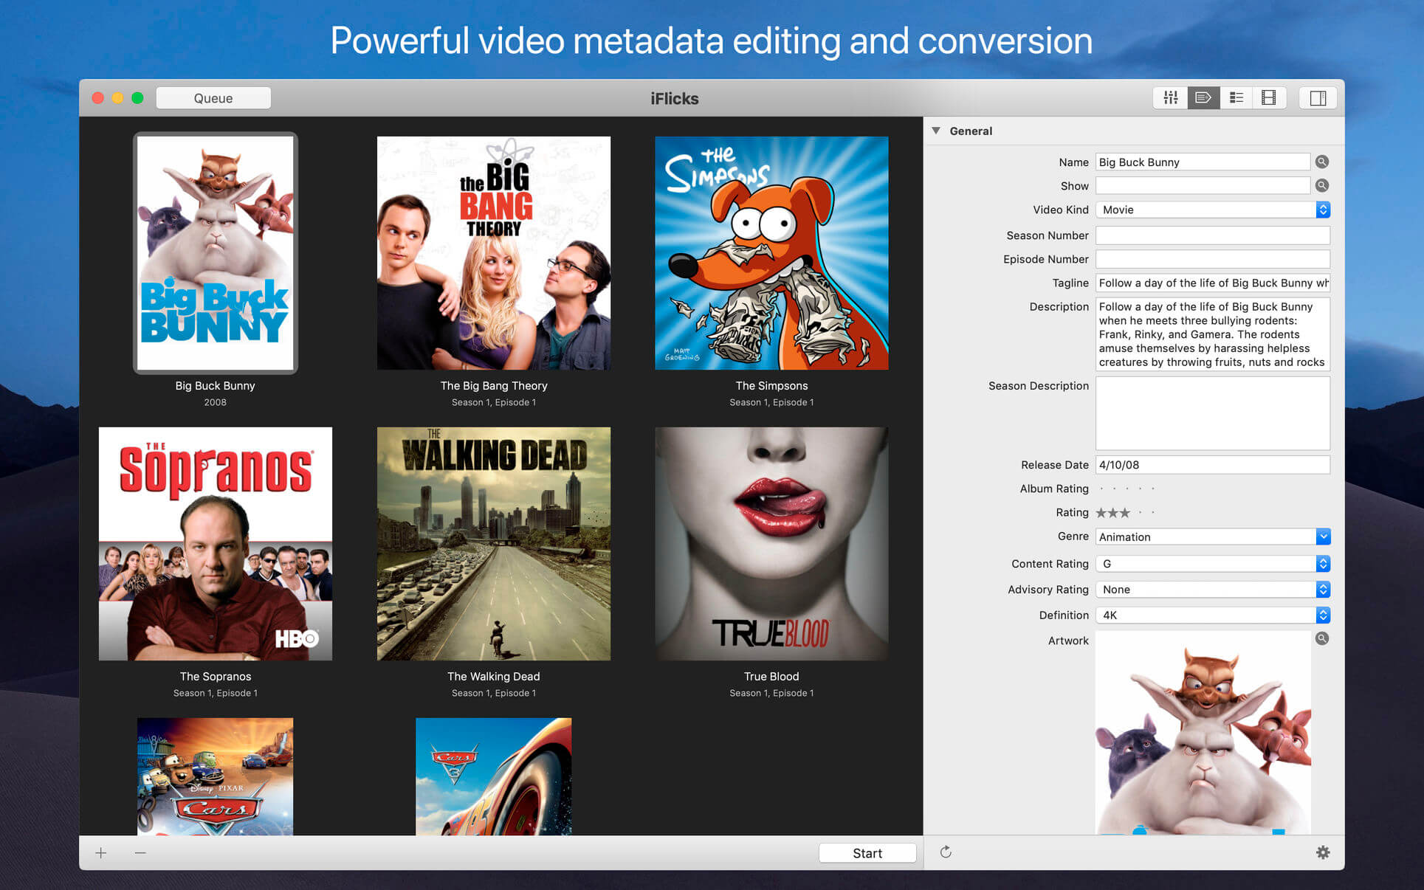Open the sliders settings tab icon
Viewport: 1424px width, 890px height.
[1170, 98]
